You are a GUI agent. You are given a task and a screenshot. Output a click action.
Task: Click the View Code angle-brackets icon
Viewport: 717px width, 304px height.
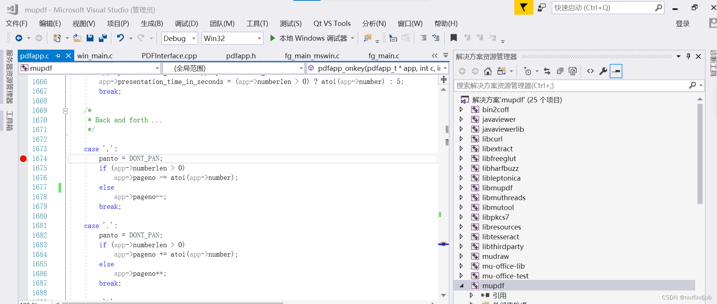tap(590, 71)
